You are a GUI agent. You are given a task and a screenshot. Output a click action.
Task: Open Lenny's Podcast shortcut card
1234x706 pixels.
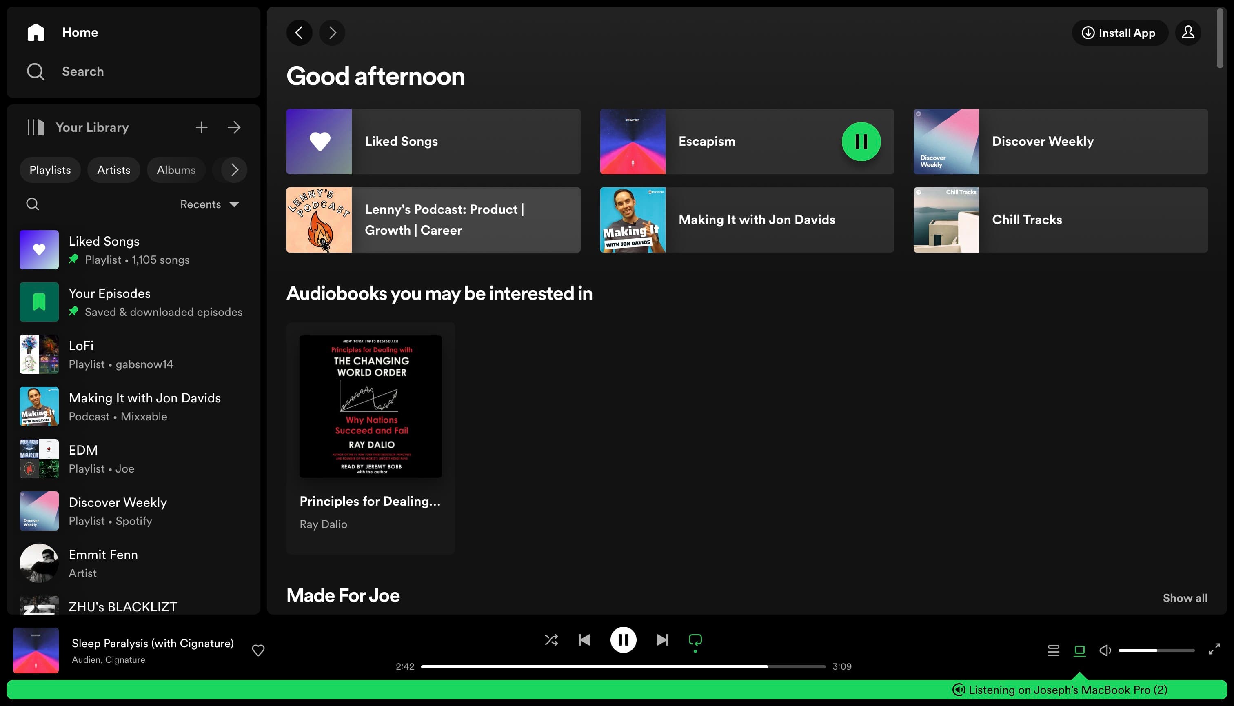(433, 220)
